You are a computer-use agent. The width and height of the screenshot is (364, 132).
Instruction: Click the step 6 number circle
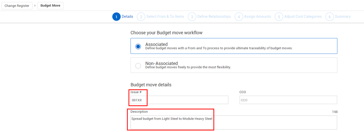click(329, 17)
